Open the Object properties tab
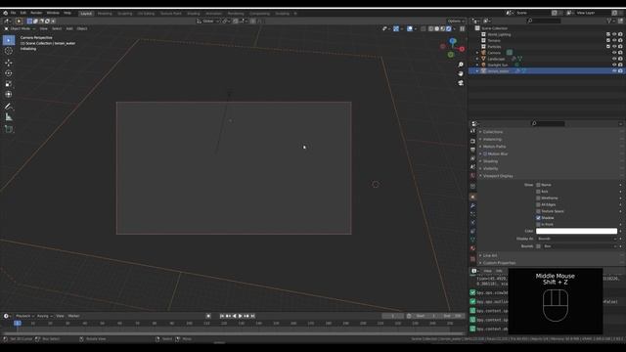 click(x=472, y=197)
